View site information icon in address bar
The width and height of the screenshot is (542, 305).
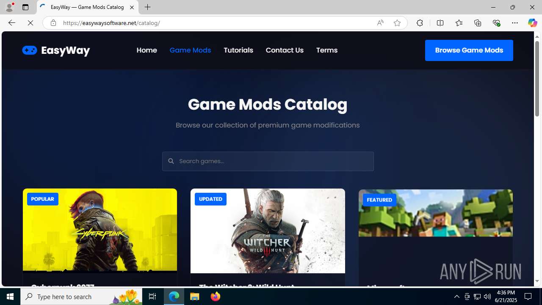click(x=53, y=23)
